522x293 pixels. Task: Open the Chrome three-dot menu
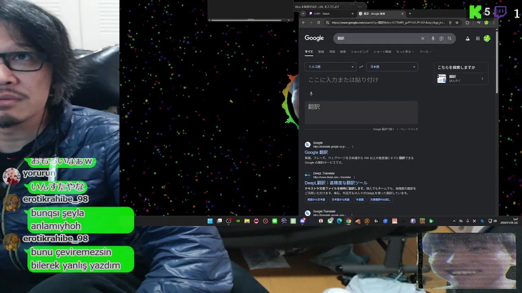click(494, 22)
